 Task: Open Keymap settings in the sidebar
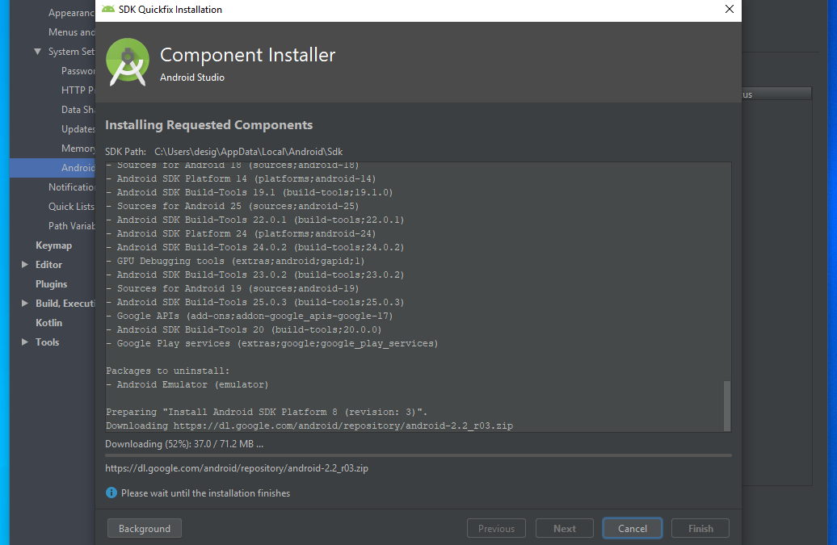(x=53, y=245)
